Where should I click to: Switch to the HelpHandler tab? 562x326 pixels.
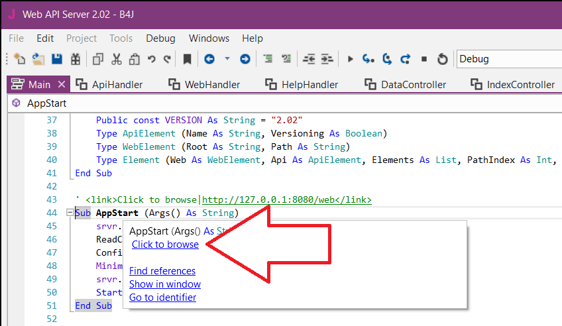[x=302, y=85]
